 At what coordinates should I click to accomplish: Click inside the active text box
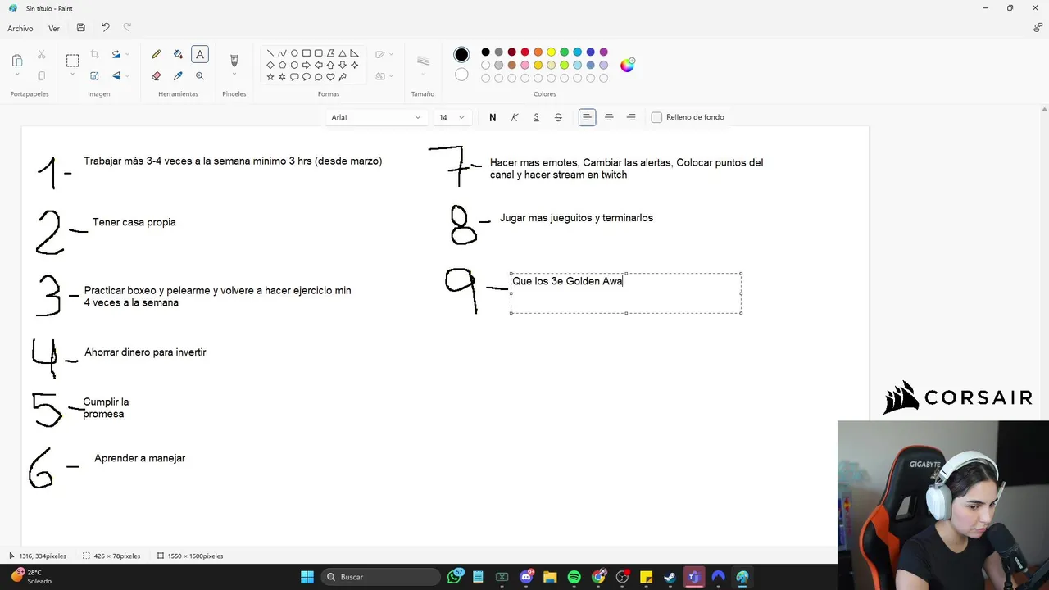coord(626,293)
